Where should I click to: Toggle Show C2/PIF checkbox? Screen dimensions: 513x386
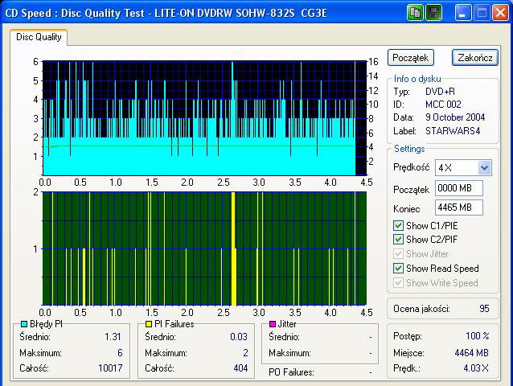coord(398,240)
